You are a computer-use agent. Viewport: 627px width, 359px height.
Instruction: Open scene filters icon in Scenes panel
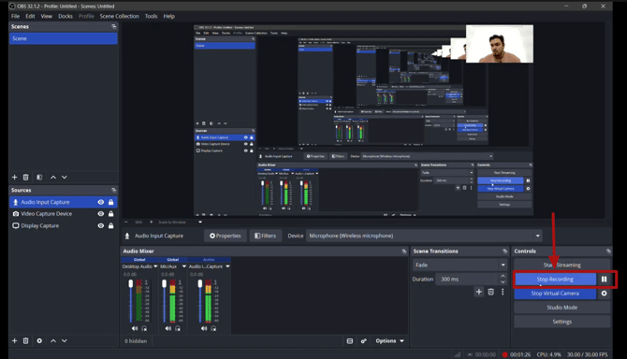pos(39,177)
